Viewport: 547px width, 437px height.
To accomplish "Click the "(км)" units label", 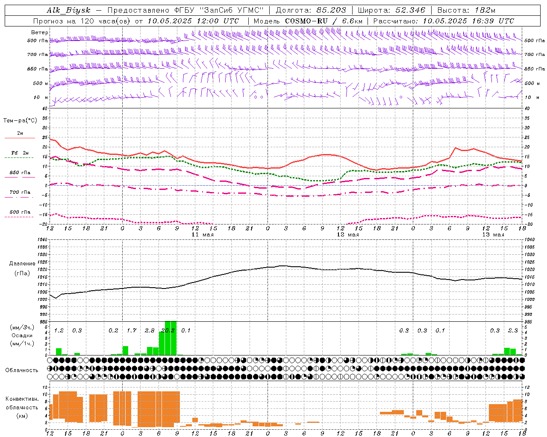I will (22, 416).
